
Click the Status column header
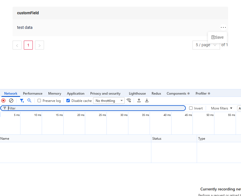(157, 139)
